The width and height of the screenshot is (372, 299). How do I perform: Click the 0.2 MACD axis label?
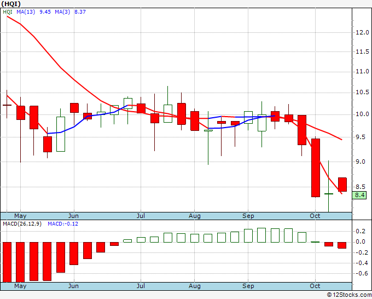(361, 231)
